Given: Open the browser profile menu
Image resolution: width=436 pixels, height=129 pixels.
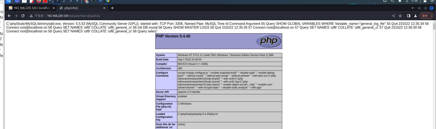Looking at the screenshot, I should point(416,16).
